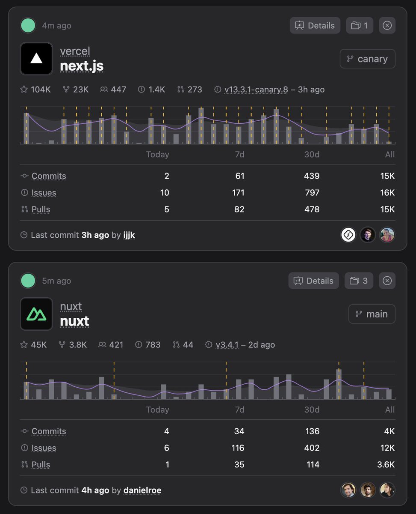Open the ijjk author link
The width and height of the screenshot is (416, 514).
pyautogui.click(x=129, y=235)
